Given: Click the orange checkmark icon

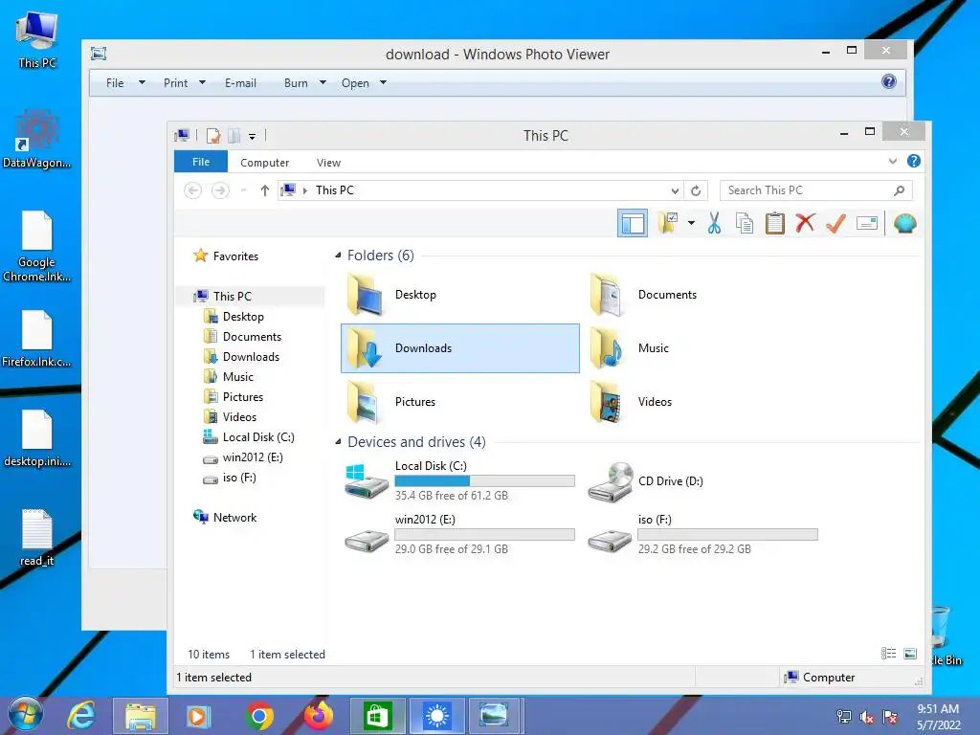Looking at the screenshot, I should pyautogui.click(x=835, y=222).
